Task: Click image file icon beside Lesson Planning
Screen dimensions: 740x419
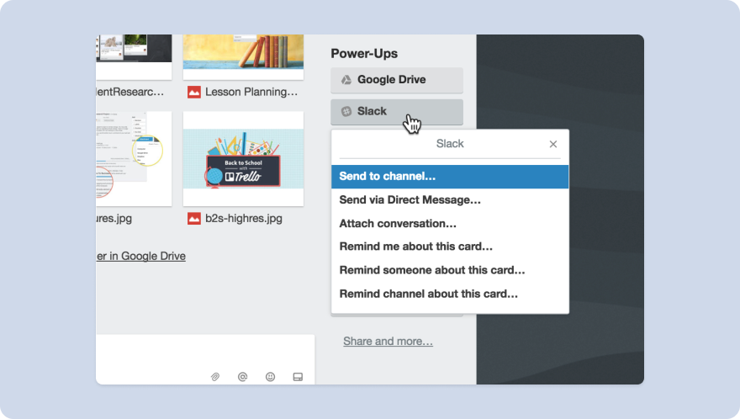Action: pos(193,92)
